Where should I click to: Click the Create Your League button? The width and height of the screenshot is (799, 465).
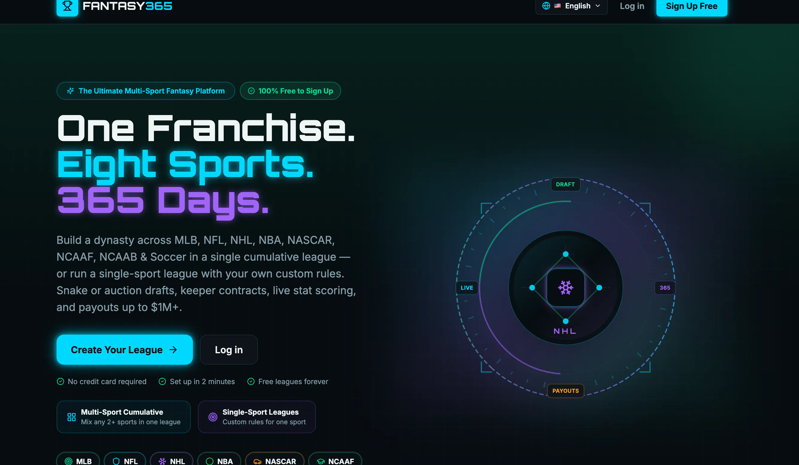coord(125,350)
